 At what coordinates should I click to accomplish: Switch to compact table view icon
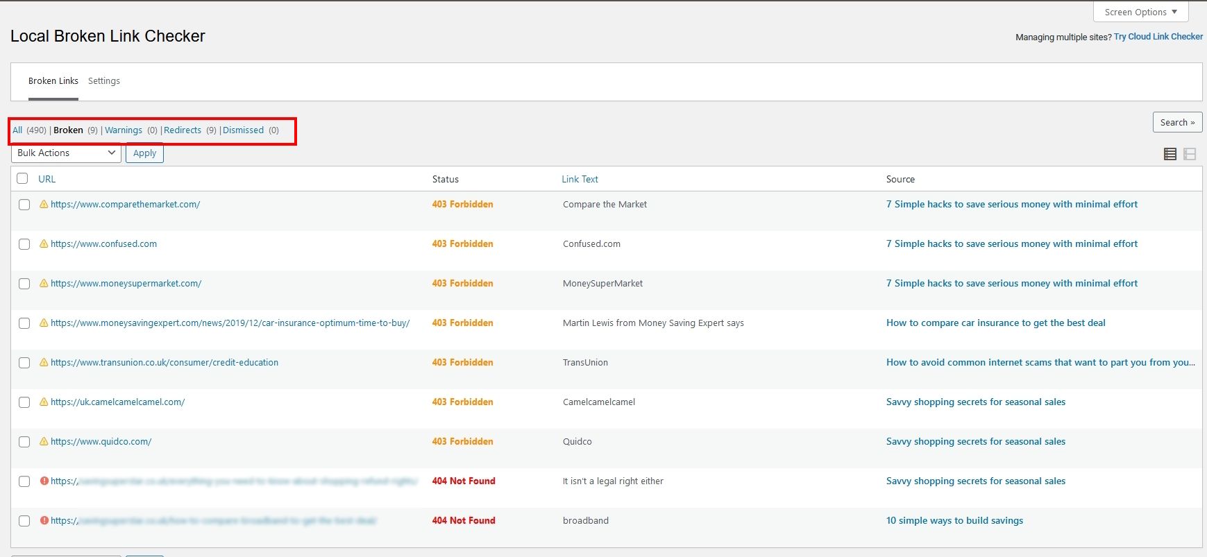[1170, 154]
